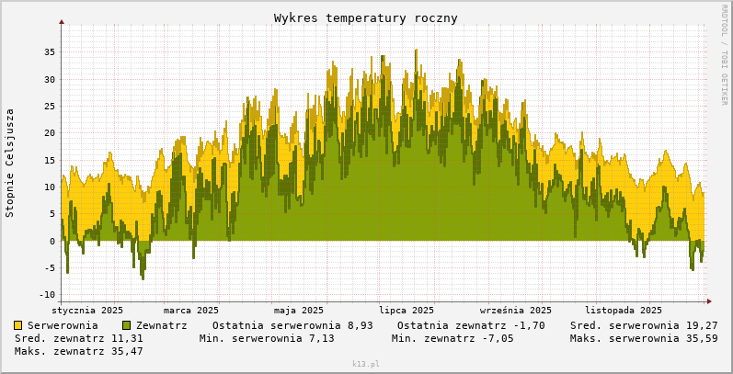
Task: Click the Ostatnia zewnatrz -1,70 value
Action: [471, 325]
